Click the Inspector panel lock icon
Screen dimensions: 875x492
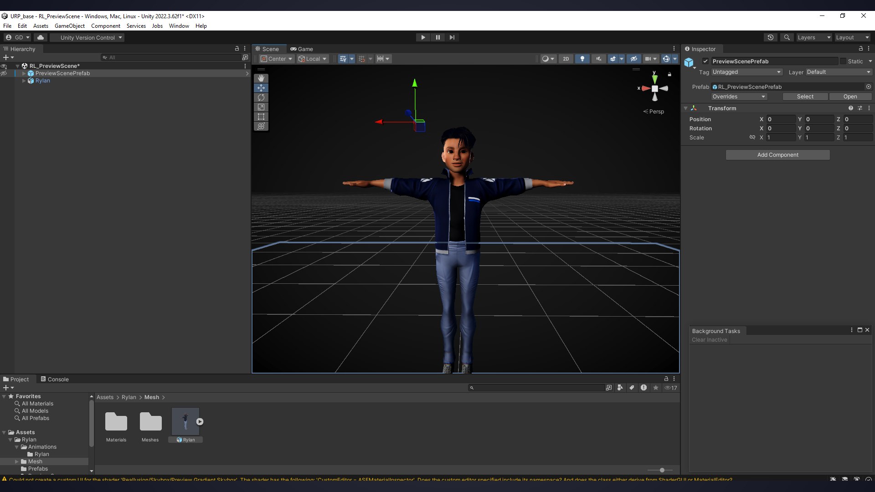click(x=860, y=49)
